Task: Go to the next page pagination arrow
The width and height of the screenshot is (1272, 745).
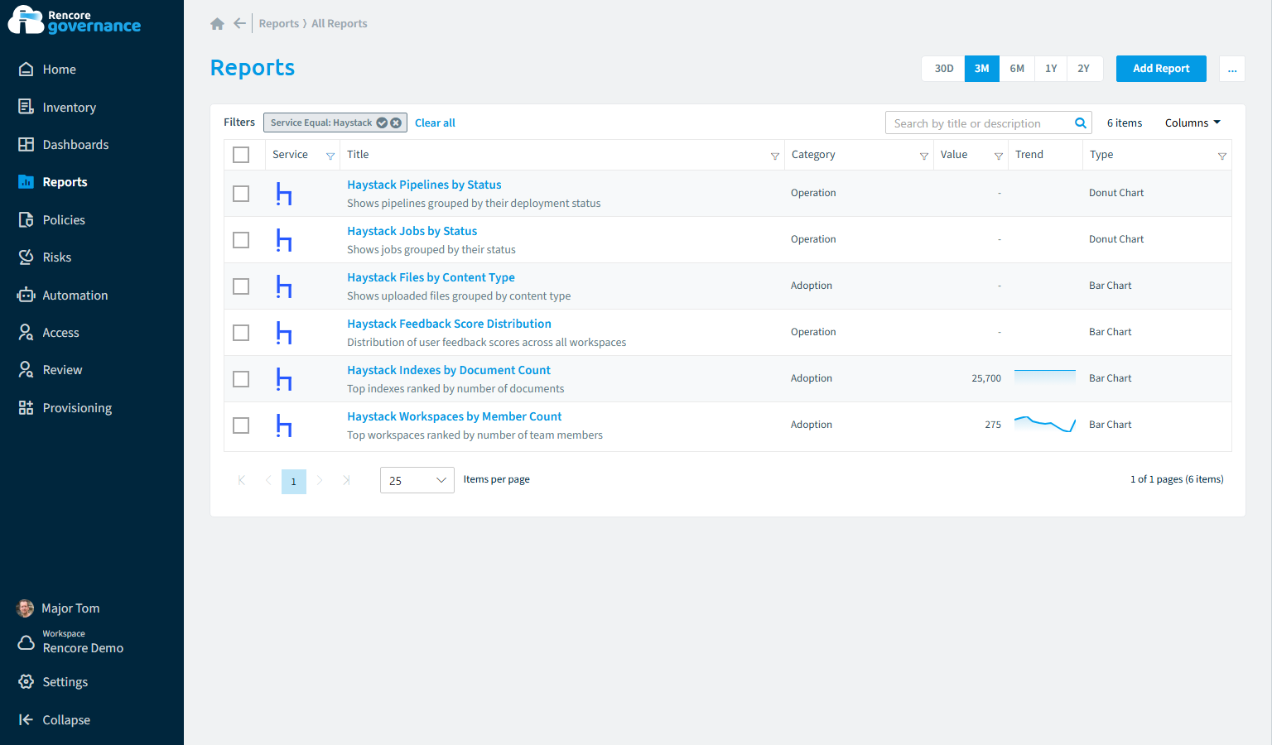Action: pyautogui.click(x=320, y=480)
